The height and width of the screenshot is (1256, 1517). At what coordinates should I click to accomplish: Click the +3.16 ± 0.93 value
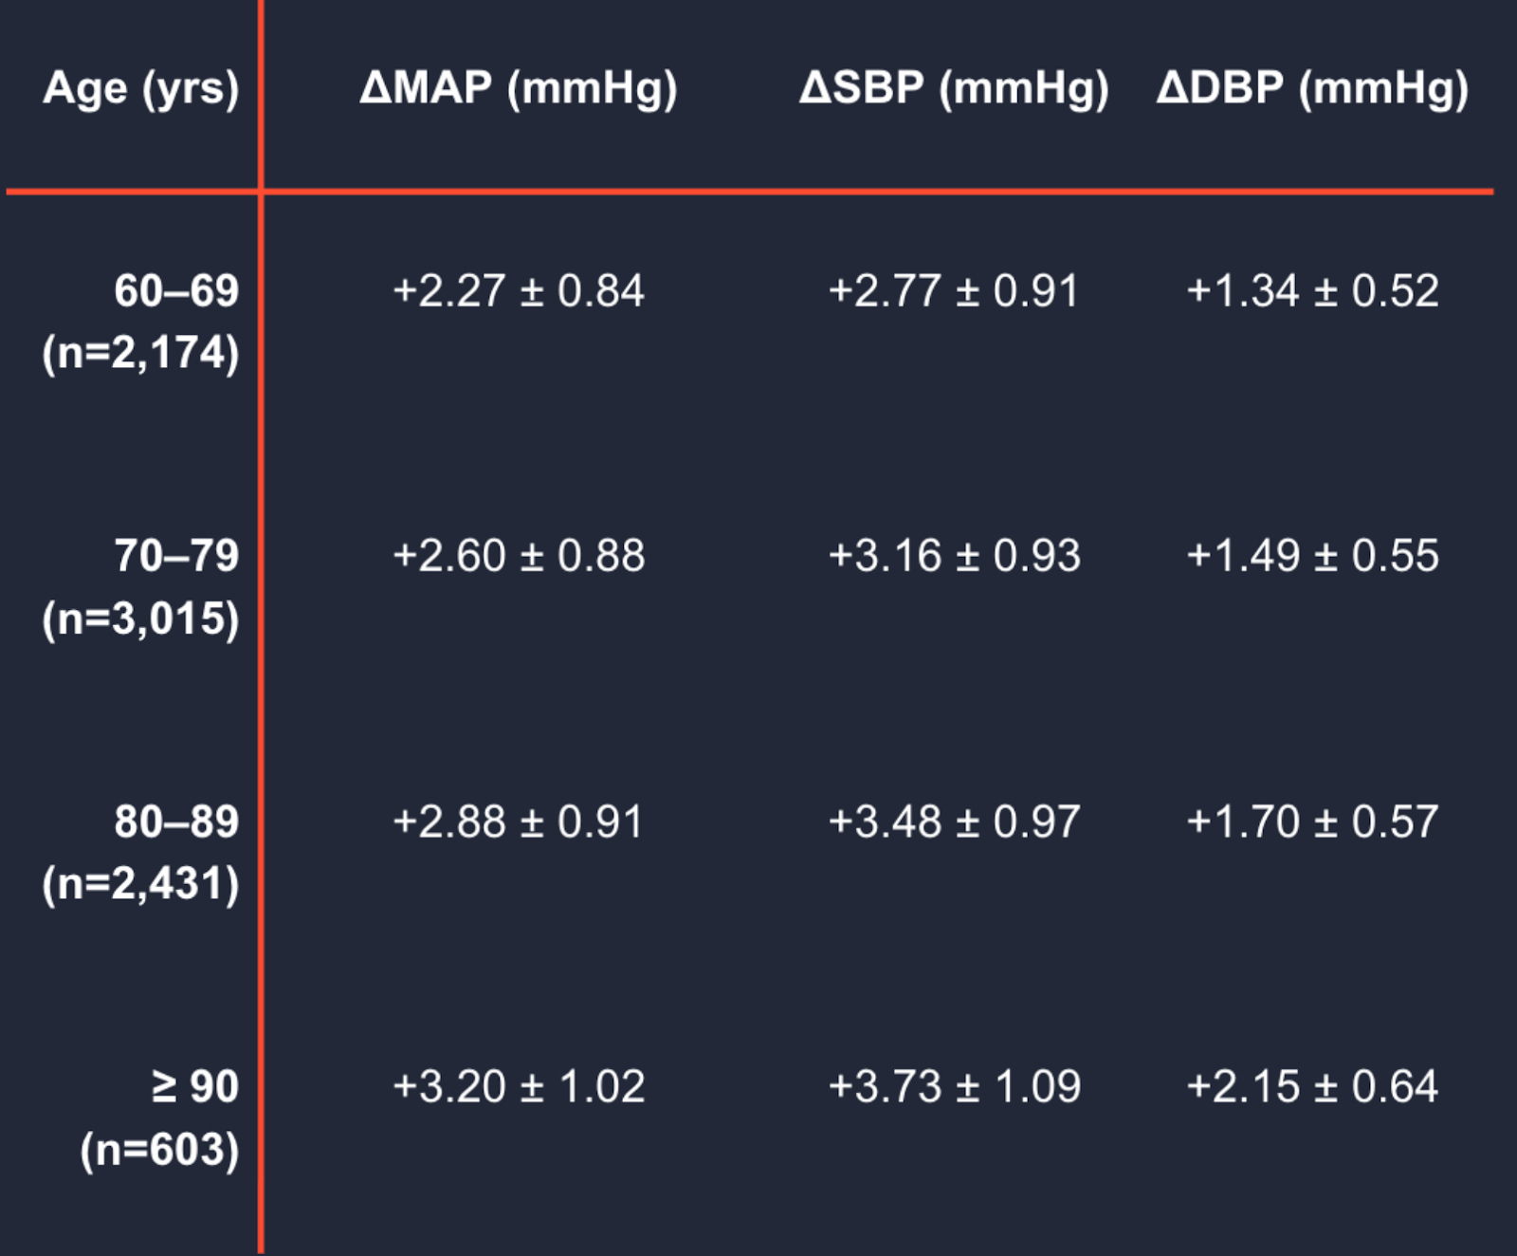pos(953,556)
